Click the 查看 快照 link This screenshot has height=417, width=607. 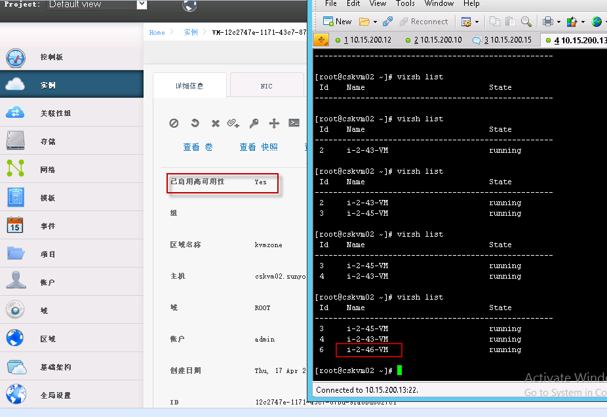(x=258, y=147)
